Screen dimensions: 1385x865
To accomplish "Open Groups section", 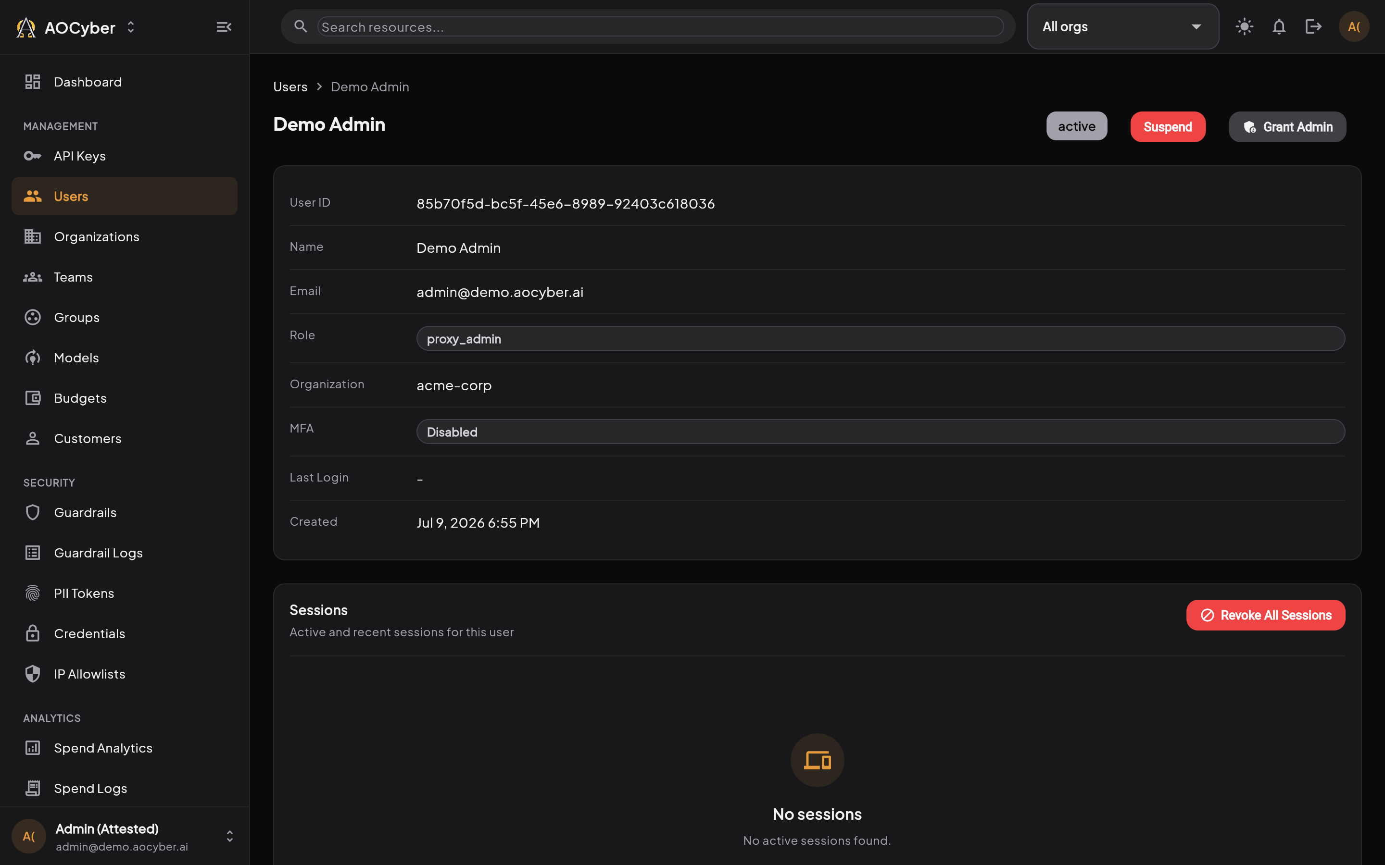I will [x=124, y=317].
